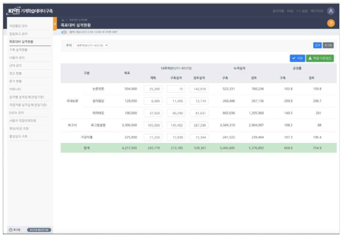Open 일일보고 관리 in the sidebar menu

tap(18, 34)
